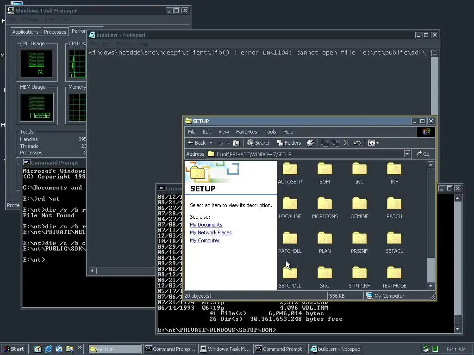Click the Start button
The image size is (474, 355).
(13, 349)
